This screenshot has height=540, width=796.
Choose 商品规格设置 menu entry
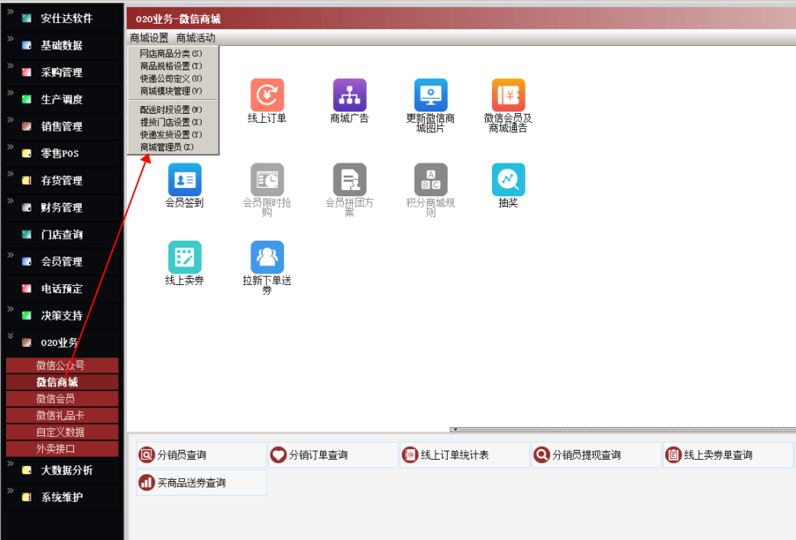click(172, 66)
